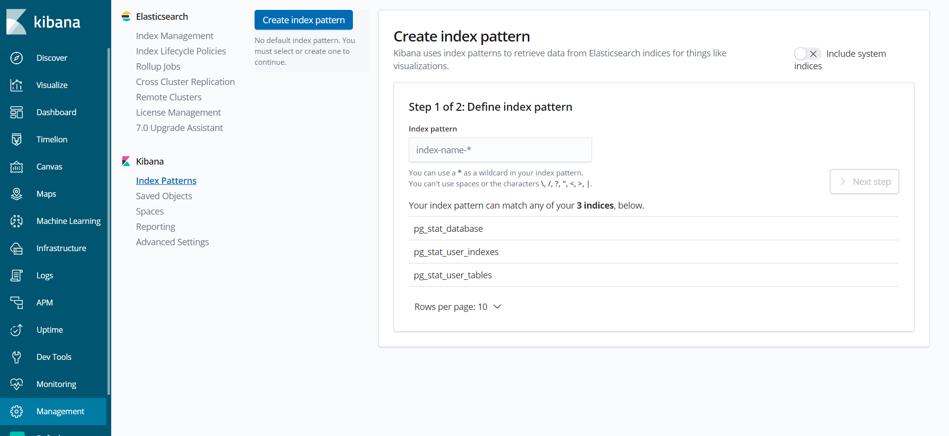Open Maps via its location icon
This screenshot has width=949, height=436.
click(16, 194)
